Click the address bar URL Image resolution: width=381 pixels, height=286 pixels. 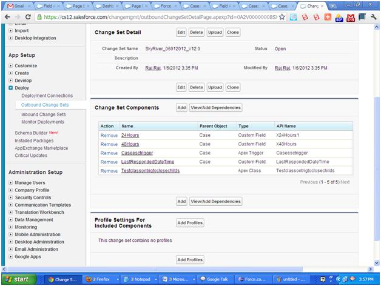coord(160,17)
